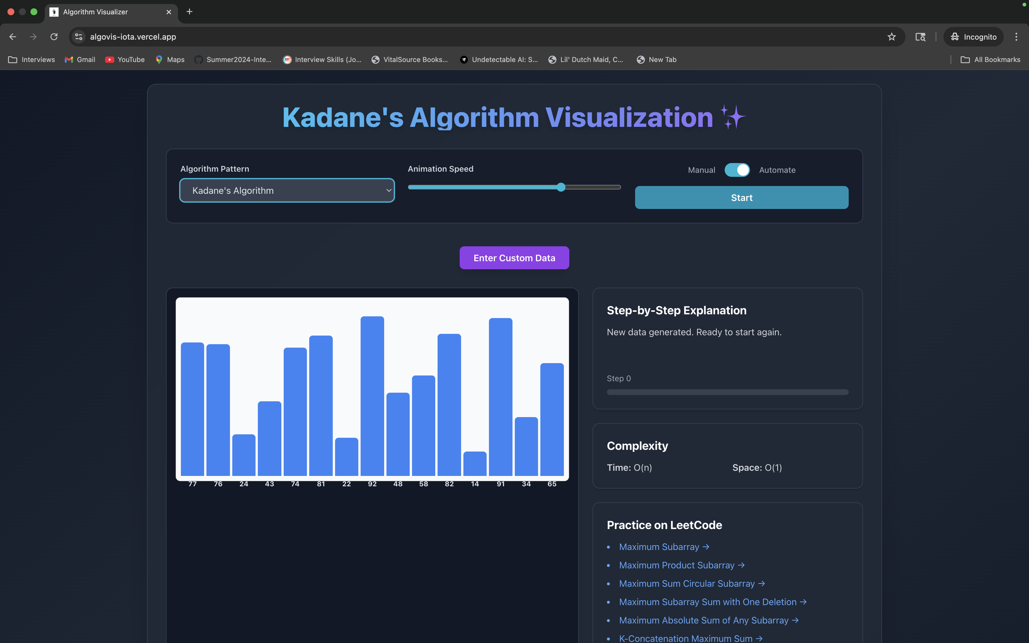
Task: Open the Interview Skills bookmark
Action: coord(322,59)
